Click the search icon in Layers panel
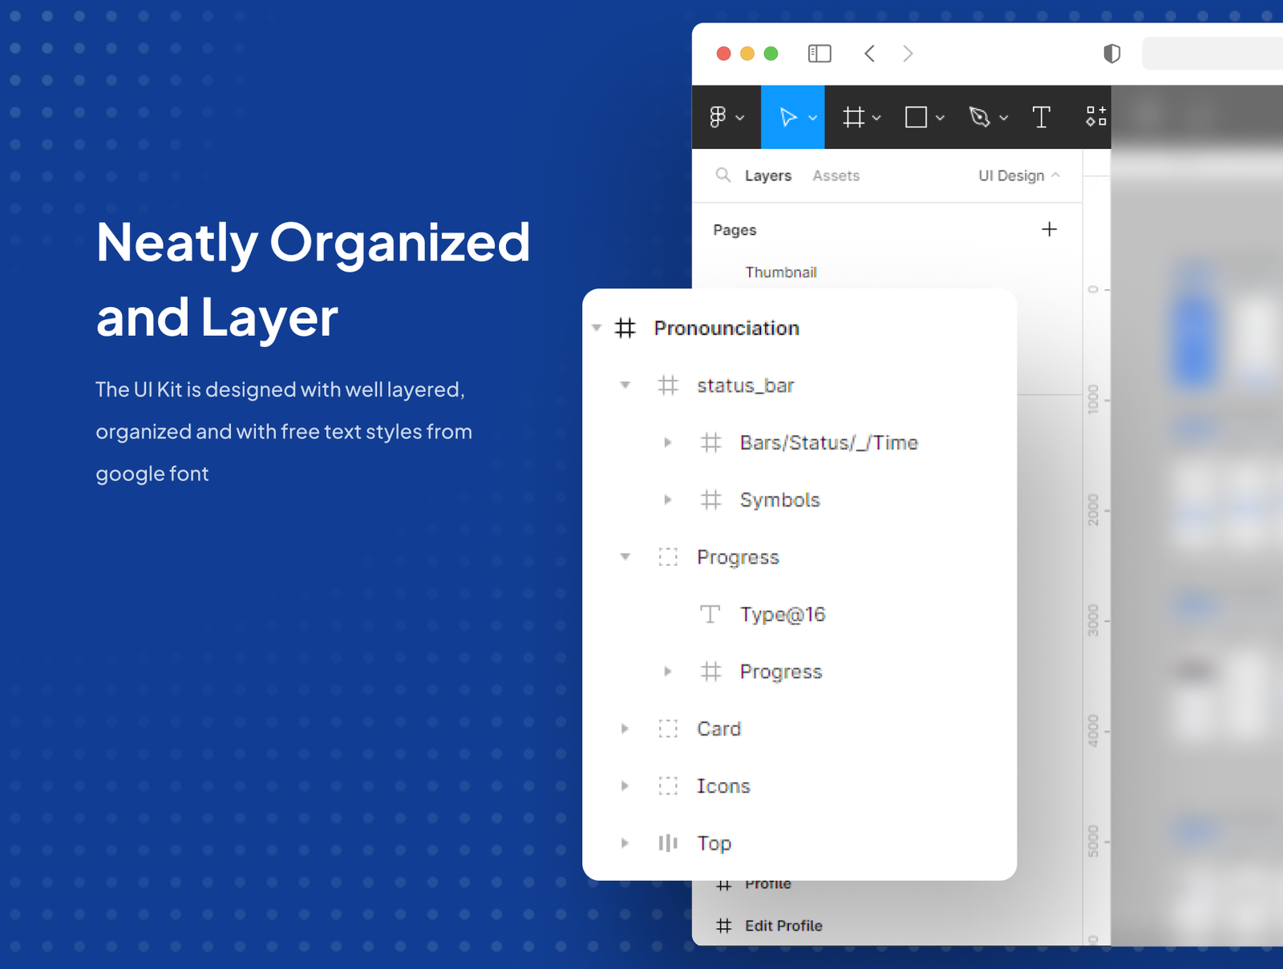Screen dimensions: 1283x969 click(723, 175)
